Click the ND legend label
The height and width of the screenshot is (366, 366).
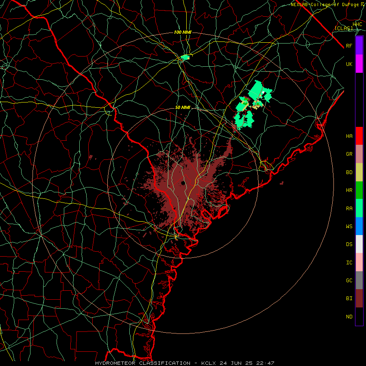click(x=349, y=317)
